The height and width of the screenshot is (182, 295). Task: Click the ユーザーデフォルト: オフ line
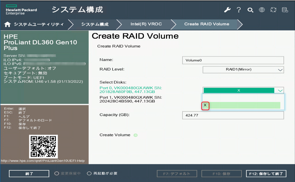(x=30, y=68)
